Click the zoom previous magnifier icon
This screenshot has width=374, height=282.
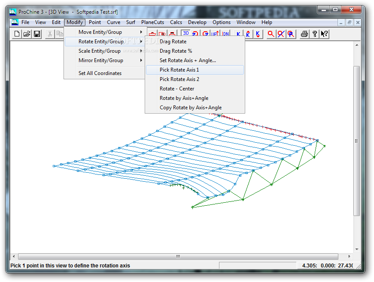point(291,34)
